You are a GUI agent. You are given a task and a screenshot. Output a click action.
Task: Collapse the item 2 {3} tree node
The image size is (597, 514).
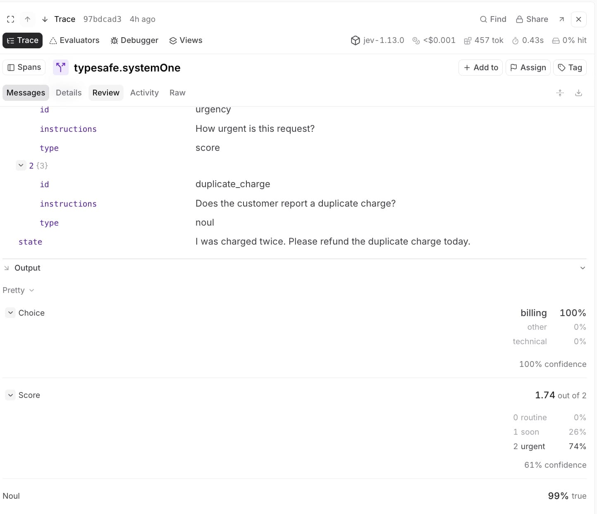(21, 165)
